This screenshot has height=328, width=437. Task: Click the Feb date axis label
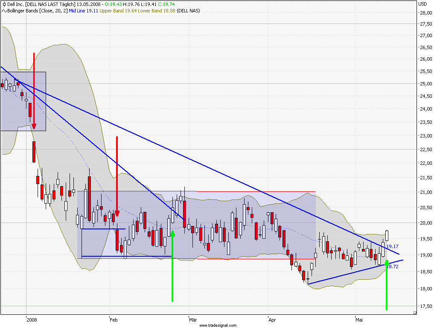(114, 320)
